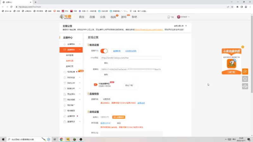Open the creator URL link in announcement
The image size is (253, 142).
point(149,30)
